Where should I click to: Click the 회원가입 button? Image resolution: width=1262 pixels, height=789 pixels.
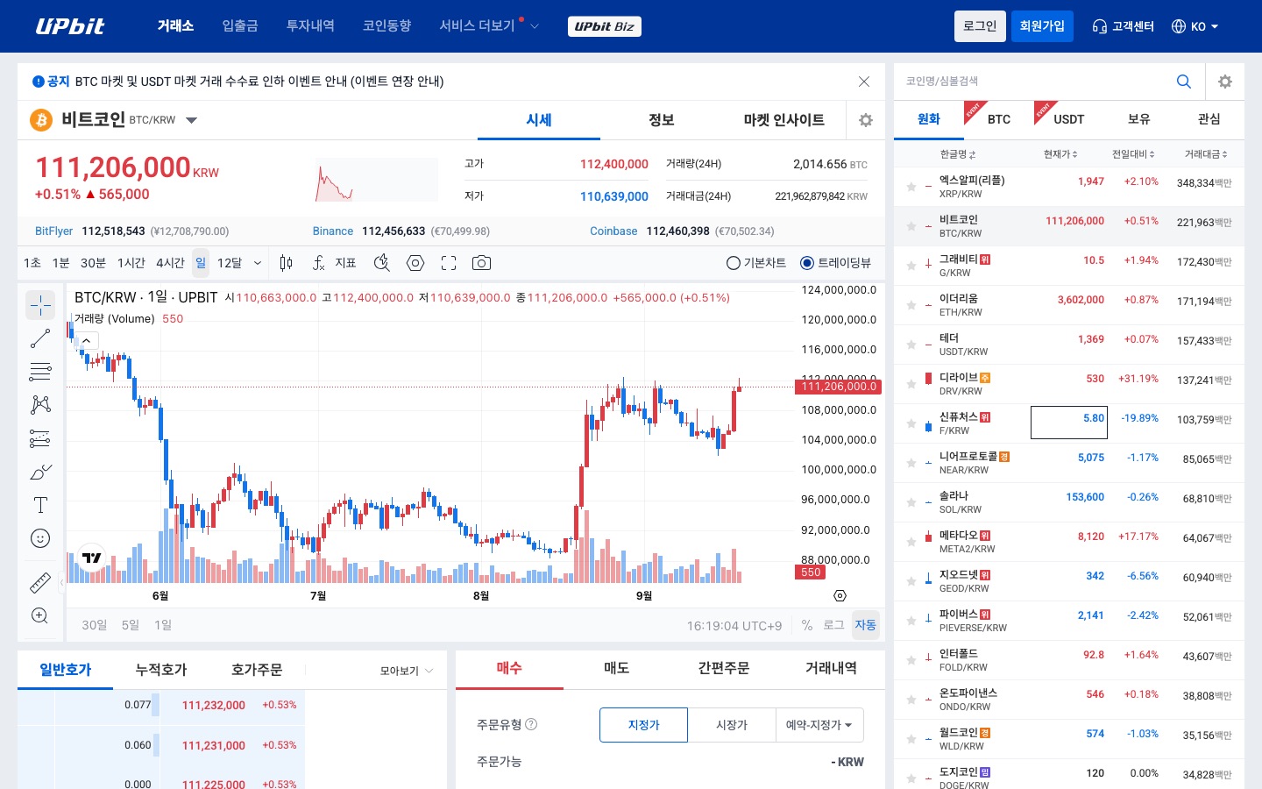tap(1042, 26)
